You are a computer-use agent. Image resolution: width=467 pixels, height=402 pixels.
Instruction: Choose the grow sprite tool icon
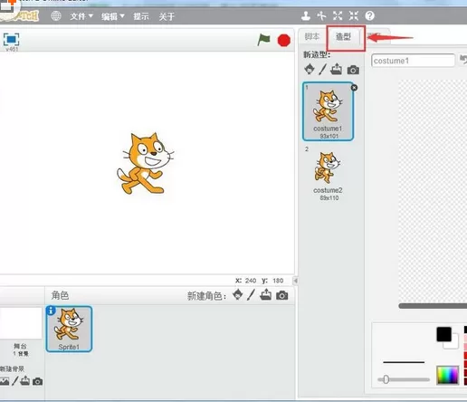tap(338, 15)
